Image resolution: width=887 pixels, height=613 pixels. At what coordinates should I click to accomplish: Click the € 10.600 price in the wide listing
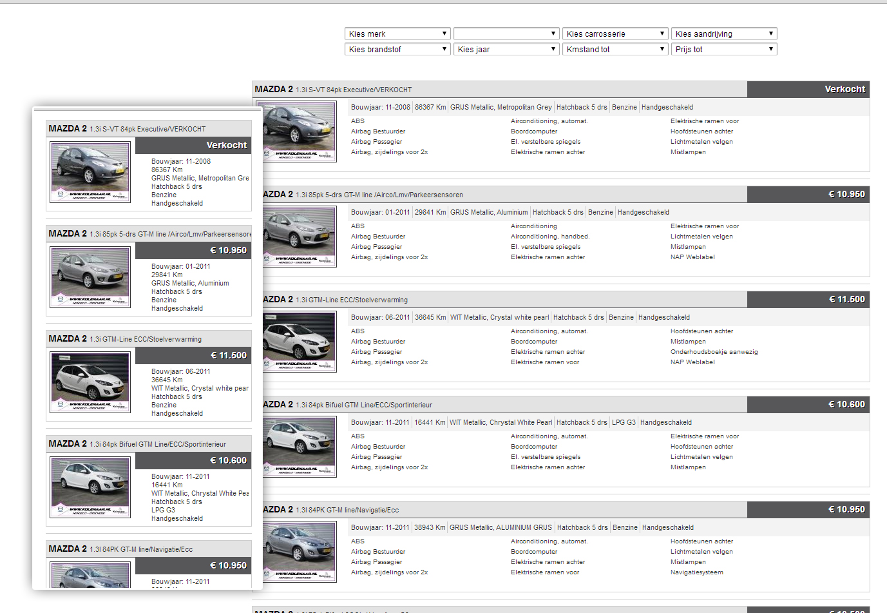click(847, 405)
